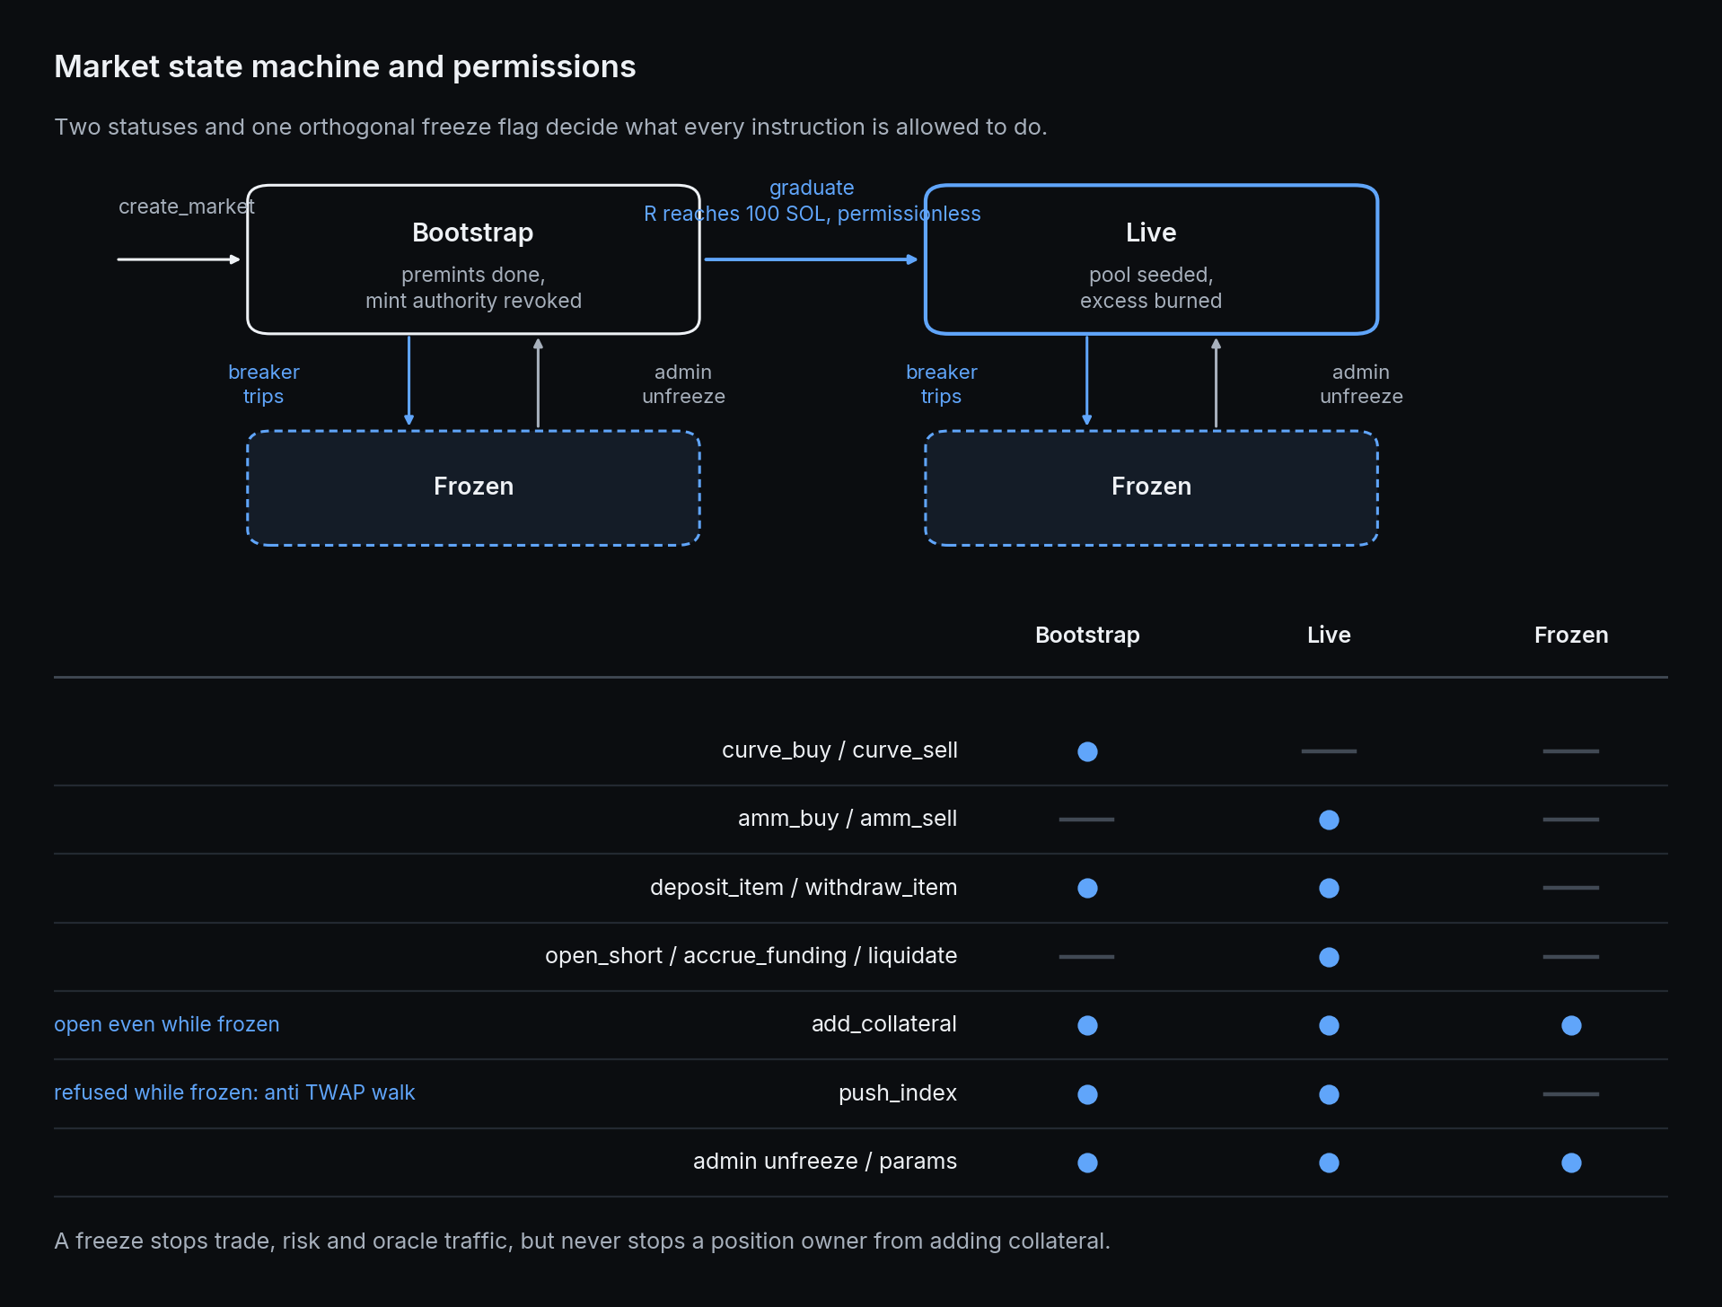Click Bootstrap dash in amm_buy / amm_sell row

click(x=1086, y=820)
